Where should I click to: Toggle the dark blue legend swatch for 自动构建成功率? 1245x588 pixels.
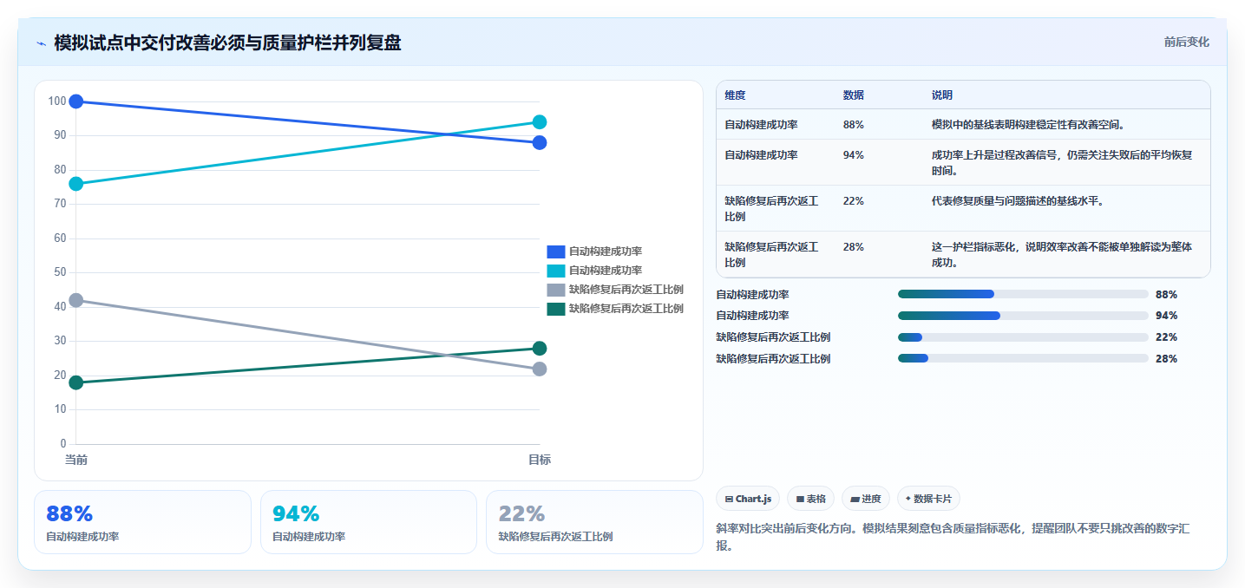(556, 252)
